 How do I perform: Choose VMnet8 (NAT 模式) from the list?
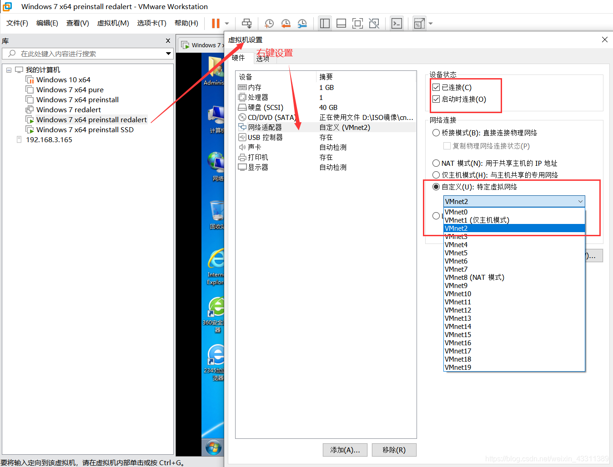click(514, 278)
